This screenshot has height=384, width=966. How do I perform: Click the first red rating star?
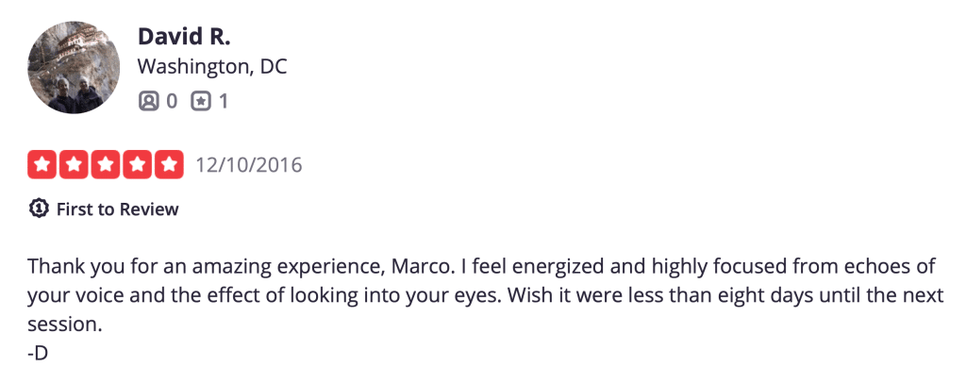(42, 164)
